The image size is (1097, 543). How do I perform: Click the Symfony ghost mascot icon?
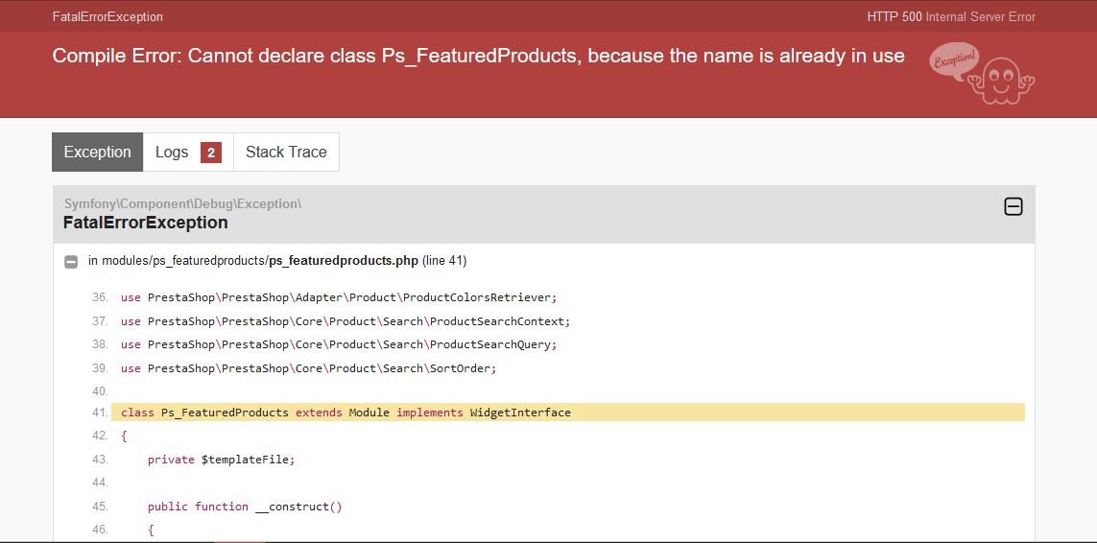tap(1001, 82)
